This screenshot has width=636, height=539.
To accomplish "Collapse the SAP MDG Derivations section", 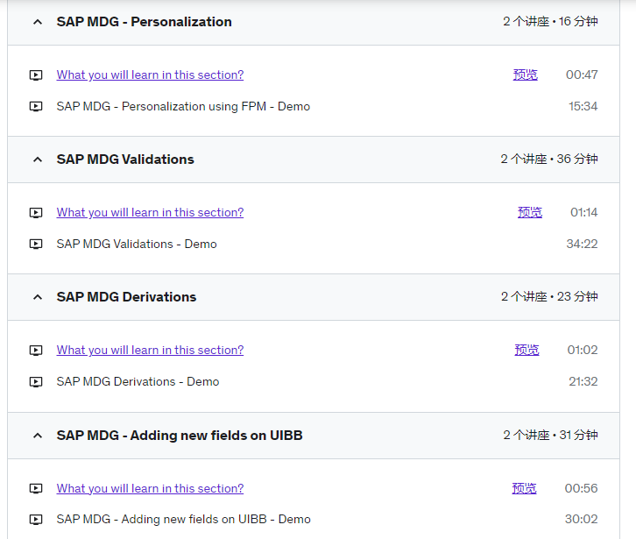I will click(x=38, y=297).
